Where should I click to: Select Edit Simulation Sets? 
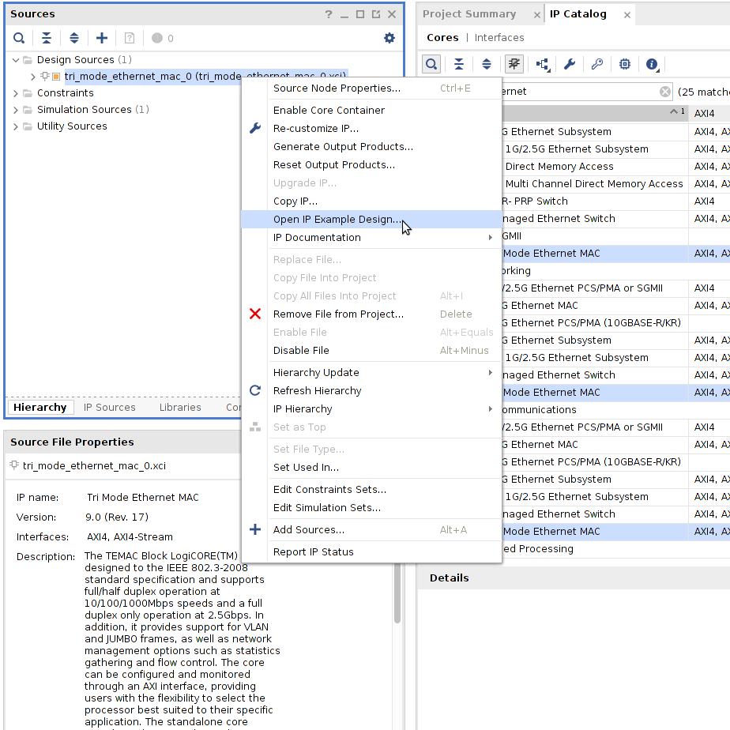click(371, 508)
